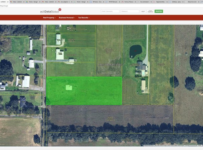Select the green highlighted parcel on map
The height and width of the screenshot is (150, 203).
84,91
